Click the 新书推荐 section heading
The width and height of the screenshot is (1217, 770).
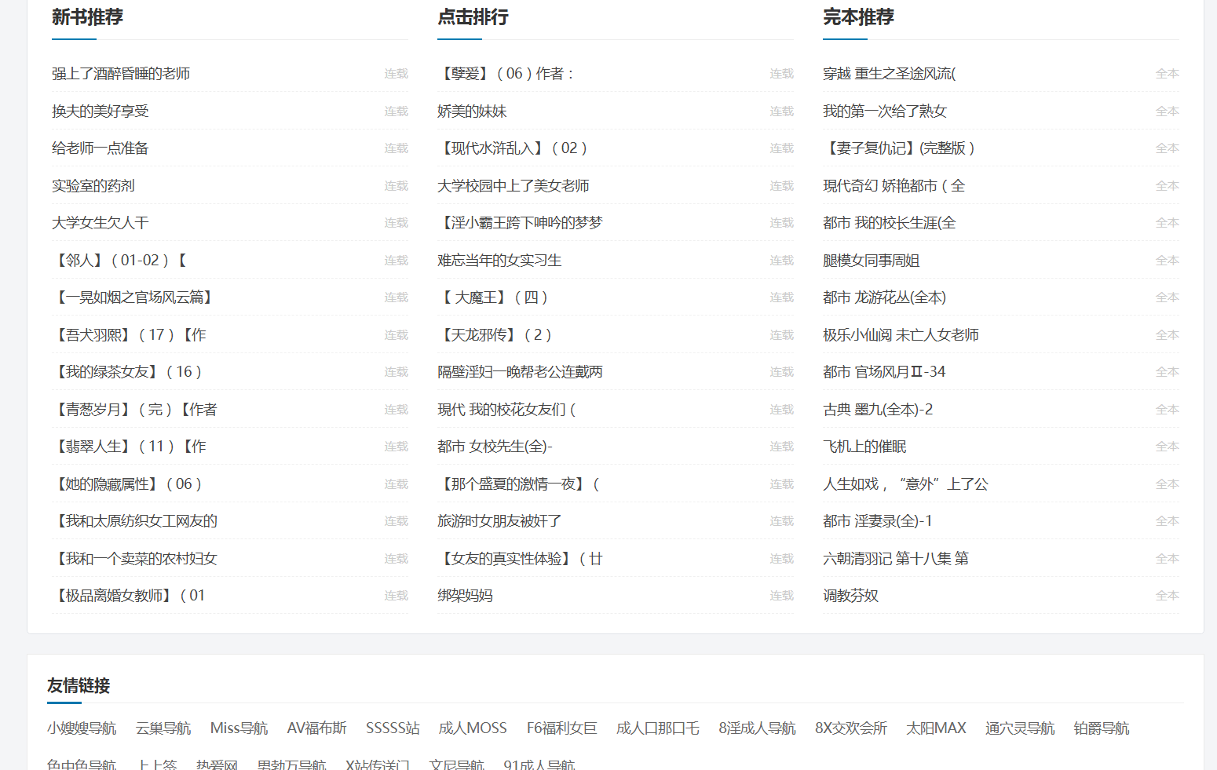click(x=87, y=17)
